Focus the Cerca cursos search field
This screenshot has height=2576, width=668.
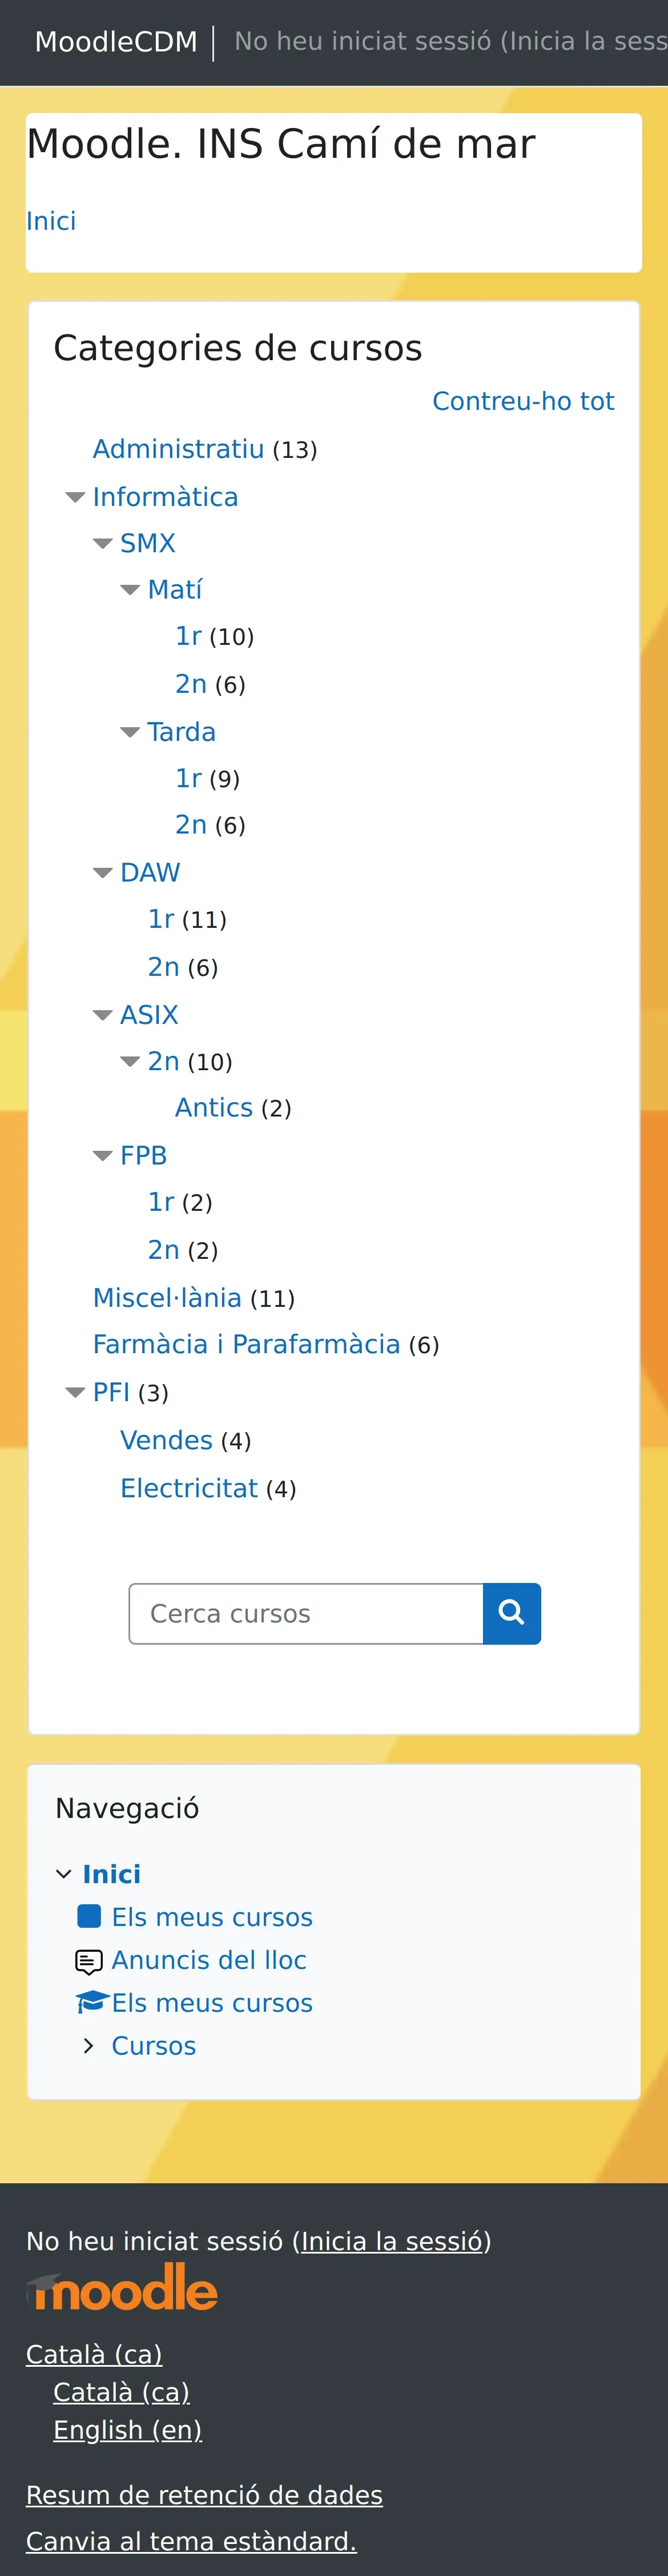click(305, 1612)
